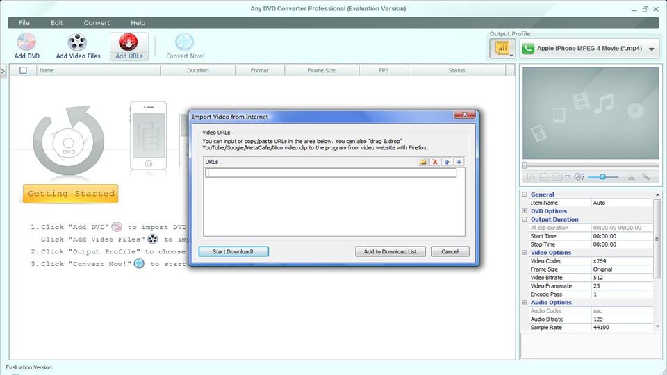Click Cancel in the Import Video dialog

point(450,251)
